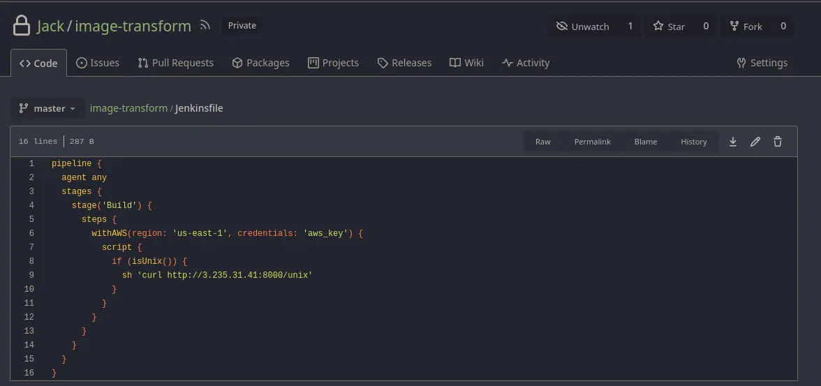Screen dimensions: 821x386
Task: Click the withAWS code line
Action: pos(228,233)
